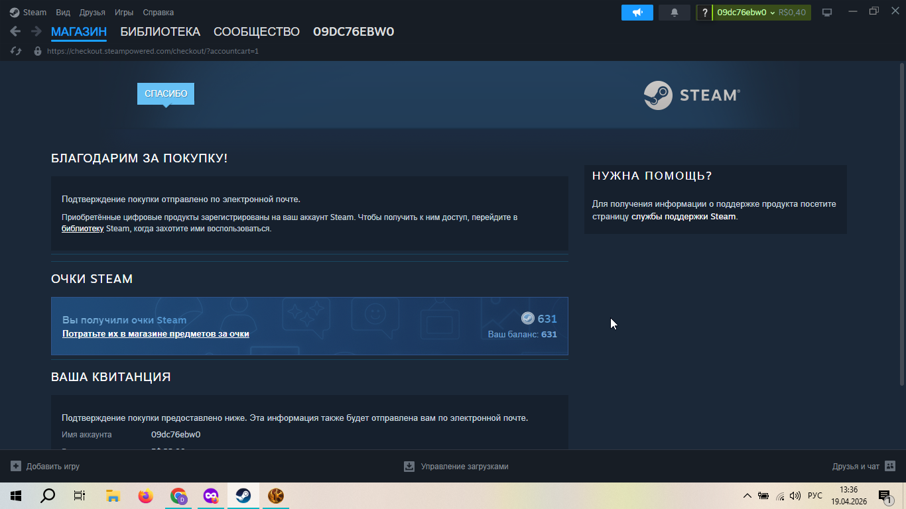Switch to the БИБЛИОТЕКА tab
The image size is (906, 509).
160,31
